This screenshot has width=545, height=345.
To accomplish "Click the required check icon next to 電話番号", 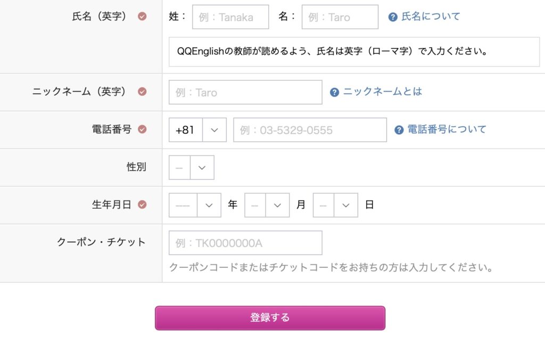I will click(142, 129).
